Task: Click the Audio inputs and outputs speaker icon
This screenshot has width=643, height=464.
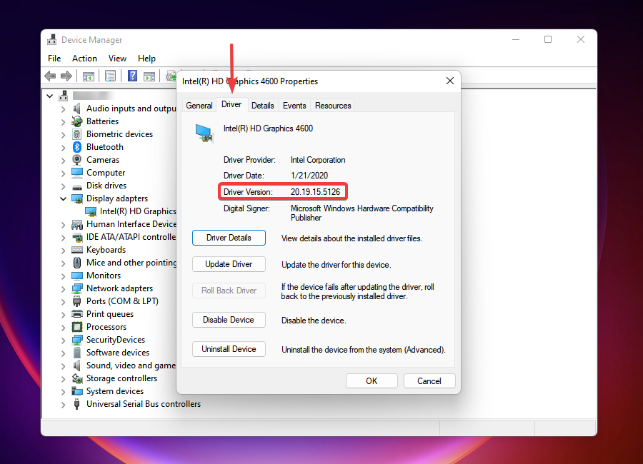Action: 76,109
